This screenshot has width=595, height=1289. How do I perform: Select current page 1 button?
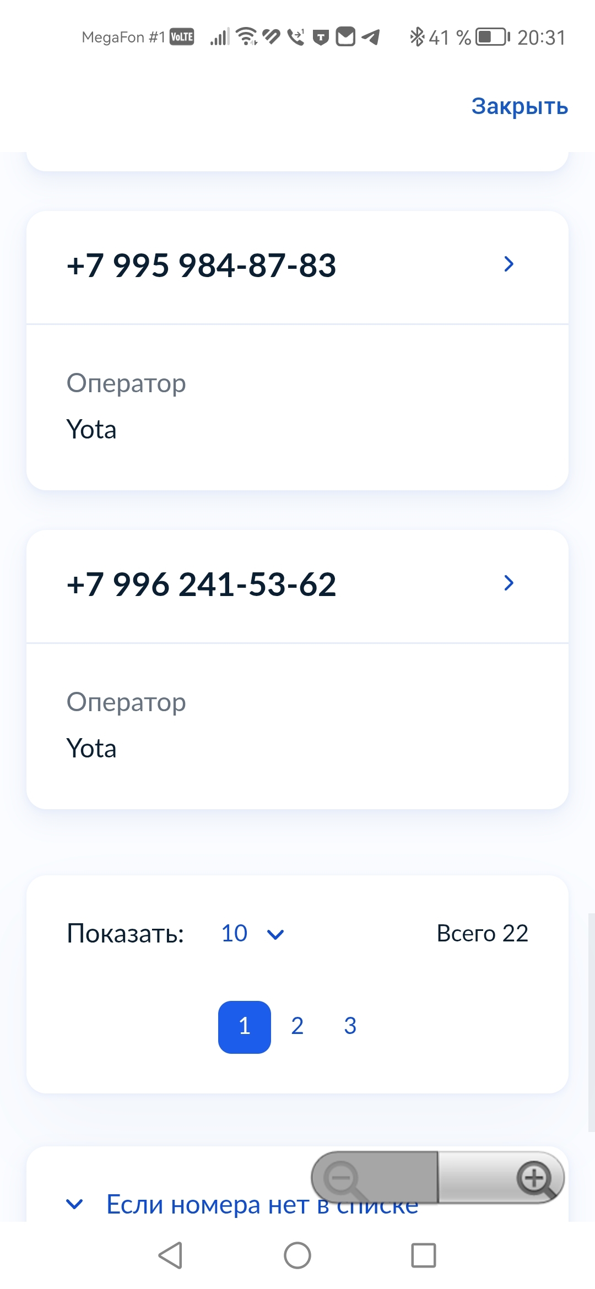tap(245, 1027)
